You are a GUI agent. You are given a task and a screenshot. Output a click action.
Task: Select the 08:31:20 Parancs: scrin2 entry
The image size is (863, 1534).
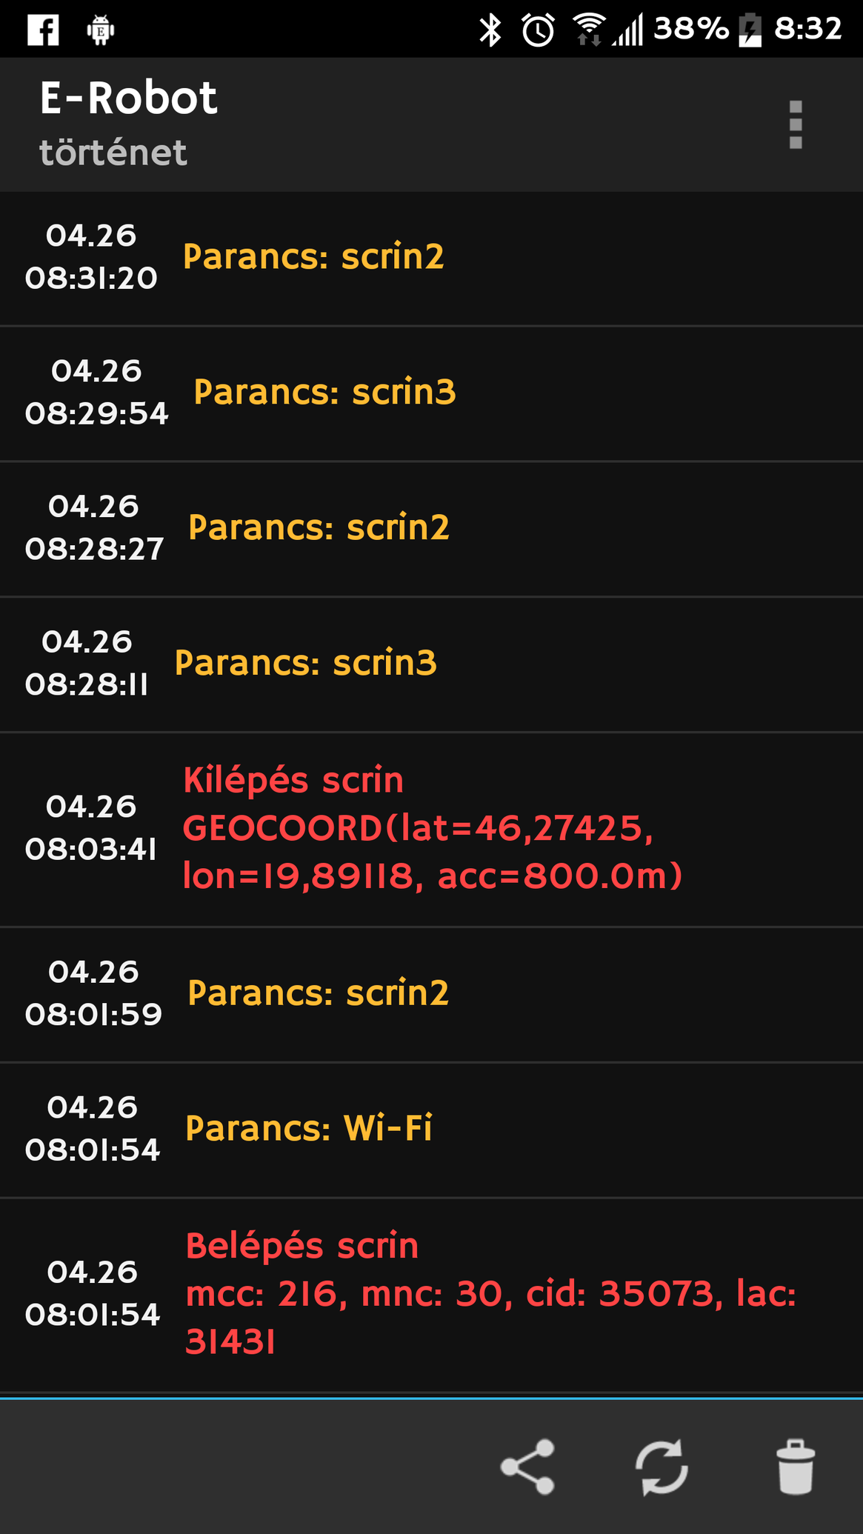point(431,258)
